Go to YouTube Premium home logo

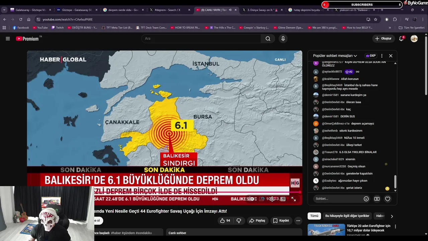click(28, 38)
